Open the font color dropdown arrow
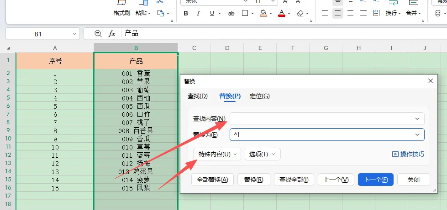Viewport: 447px width, 210px height. 289,13
